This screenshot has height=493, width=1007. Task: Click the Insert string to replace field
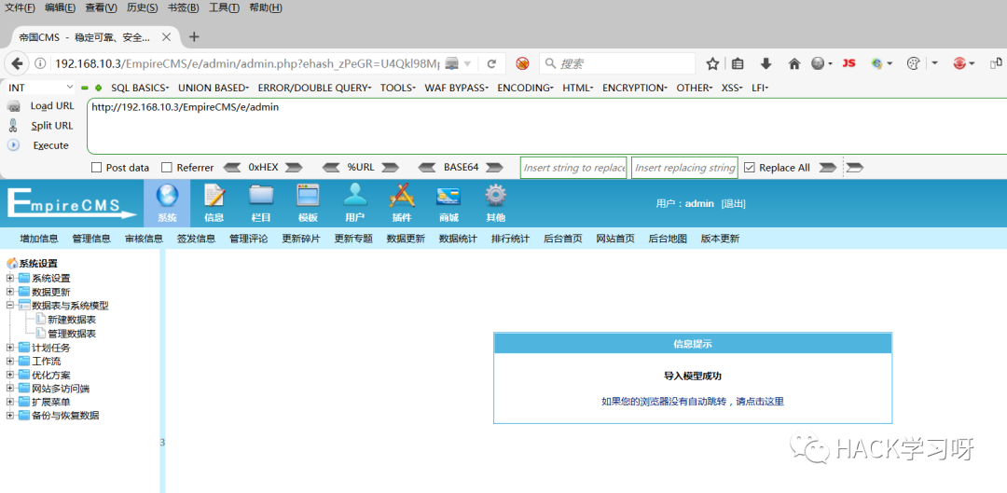(573, 168)
